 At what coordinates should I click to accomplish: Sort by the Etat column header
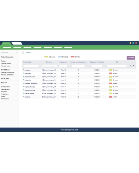tap(117, 62)
